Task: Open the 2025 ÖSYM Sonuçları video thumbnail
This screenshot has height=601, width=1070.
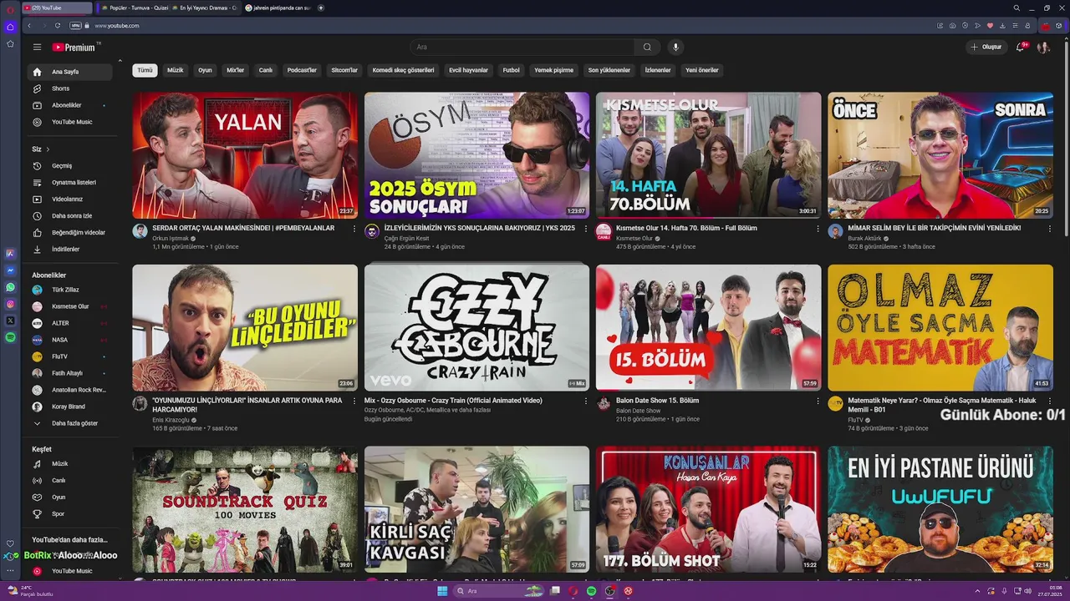Action: 476,155
